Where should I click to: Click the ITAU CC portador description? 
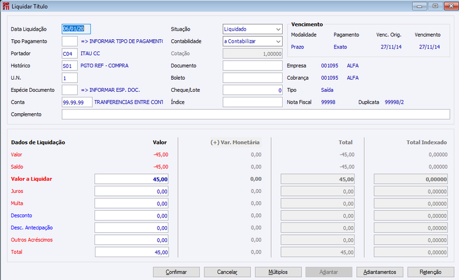(90, 54)
